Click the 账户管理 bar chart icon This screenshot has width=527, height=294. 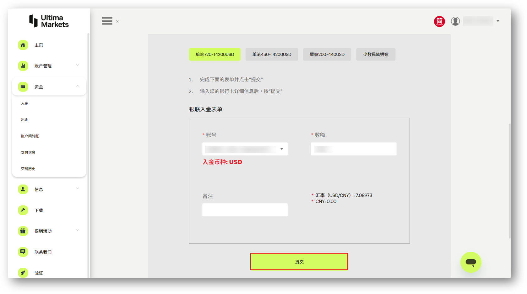coord(23,66)
